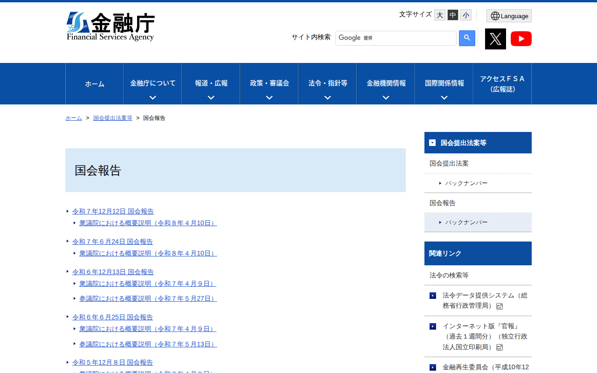The image size is (597, 373).
Task: Open 令和５年12月８日 国会報告 link
Action: 112,362
